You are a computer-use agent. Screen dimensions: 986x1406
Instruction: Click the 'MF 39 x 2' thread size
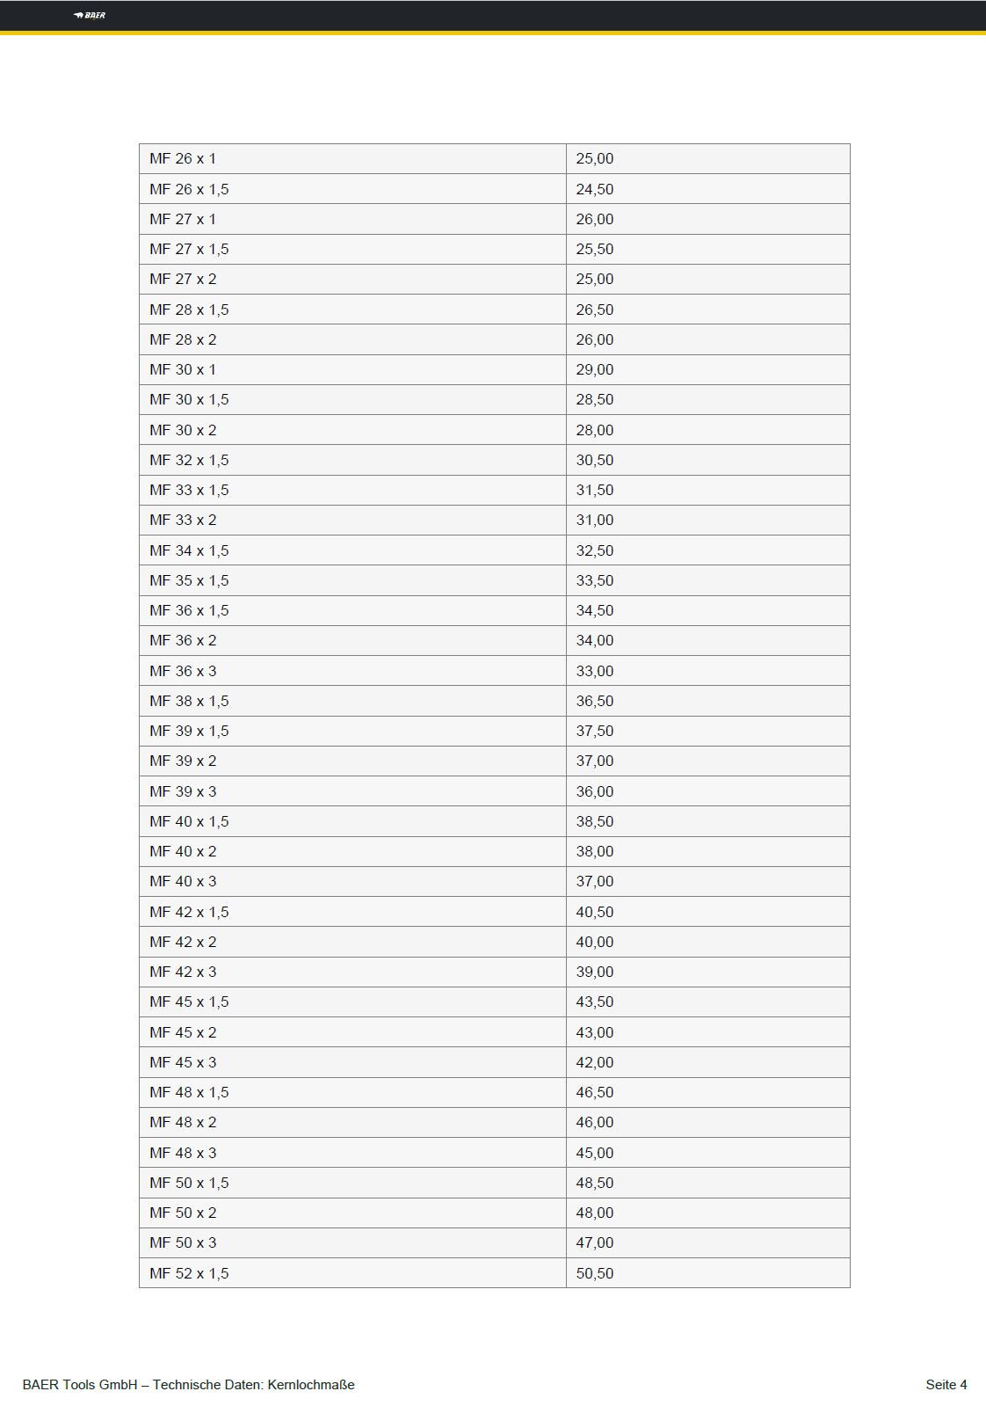[183, 761]
